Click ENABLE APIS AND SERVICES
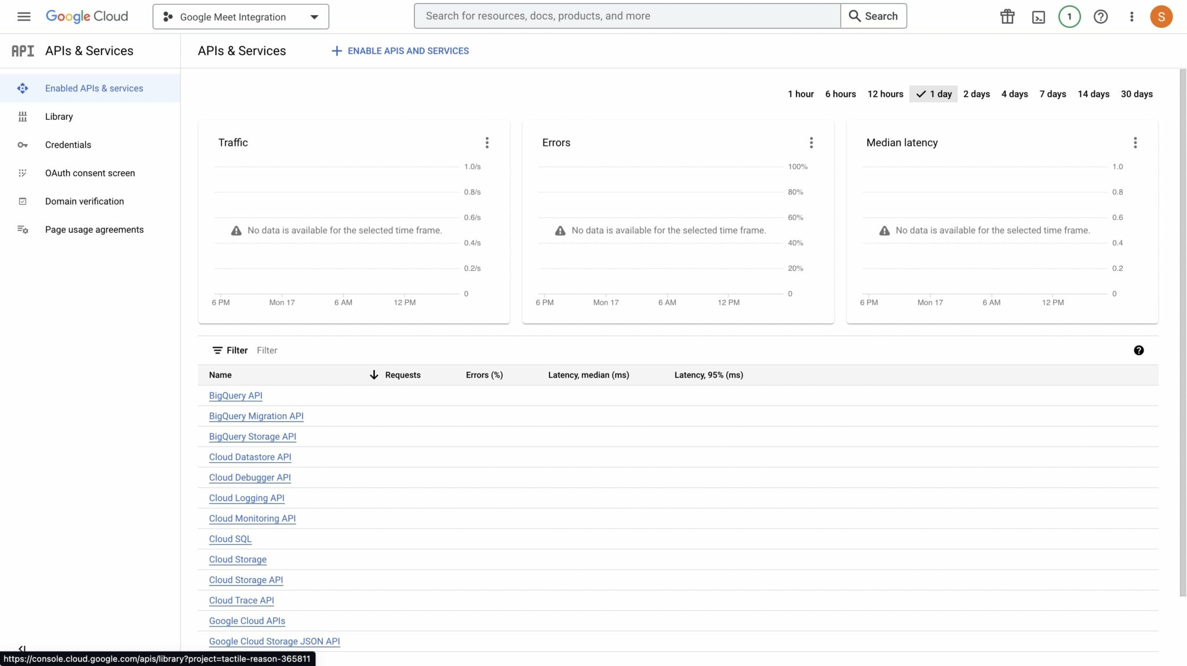The height and width of the screenshot is (666, 1187). click(399, 51)
